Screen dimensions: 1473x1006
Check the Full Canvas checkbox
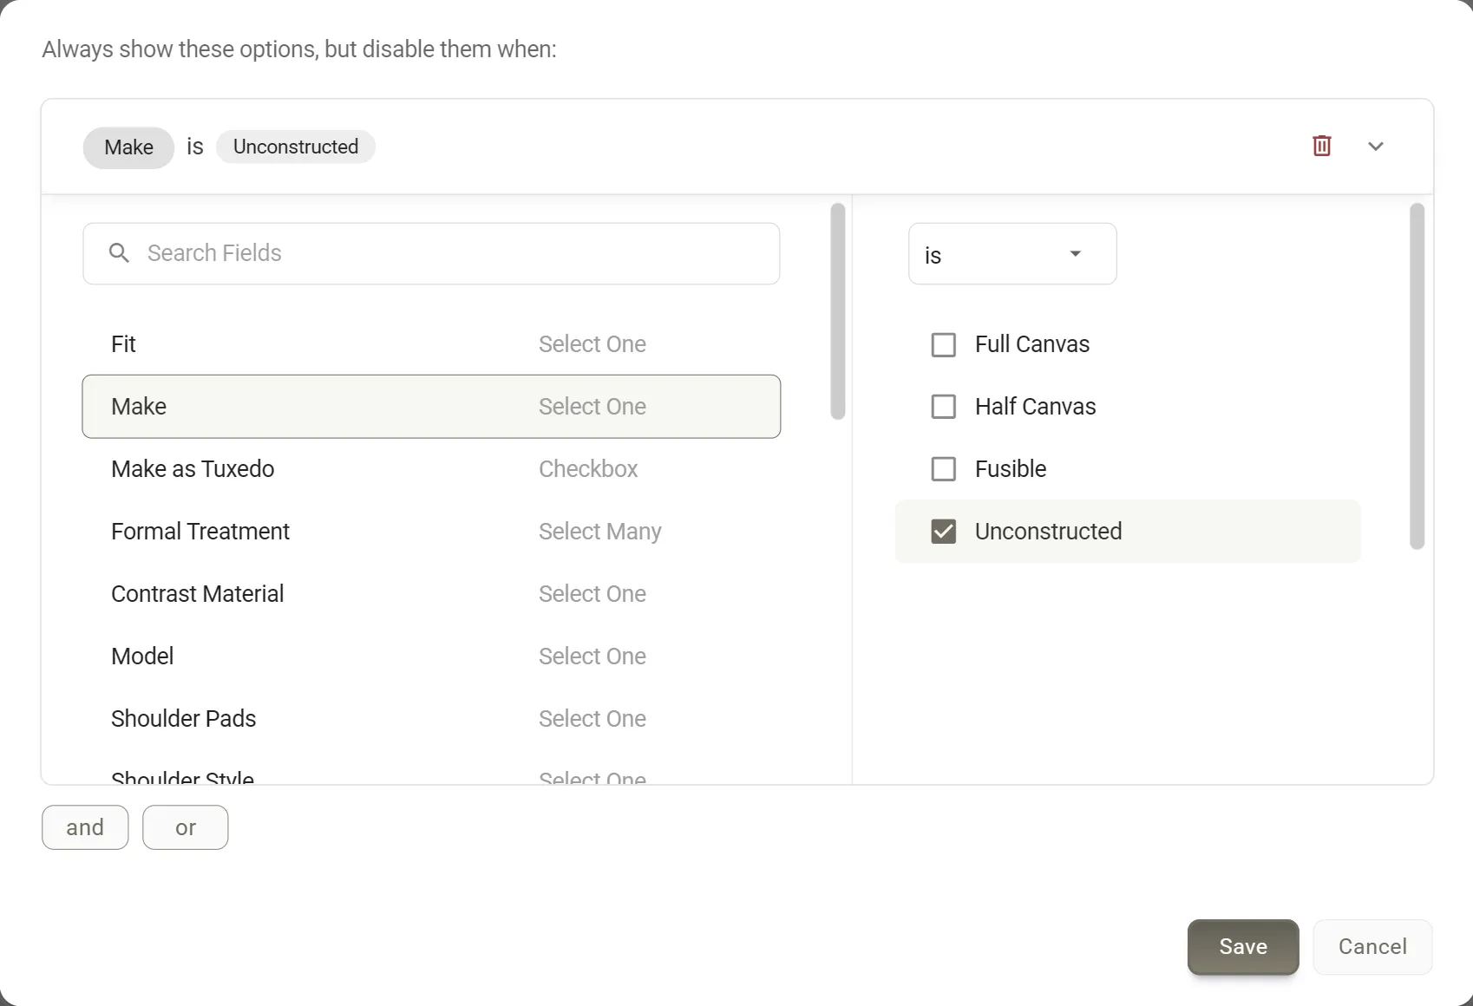pyautogui.click(x=943, y=344)
